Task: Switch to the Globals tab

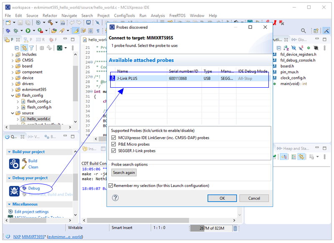Action: (299, 40)
